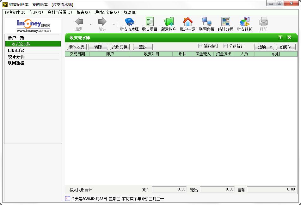Open the 帮助 menu

(x=130, y=12)
